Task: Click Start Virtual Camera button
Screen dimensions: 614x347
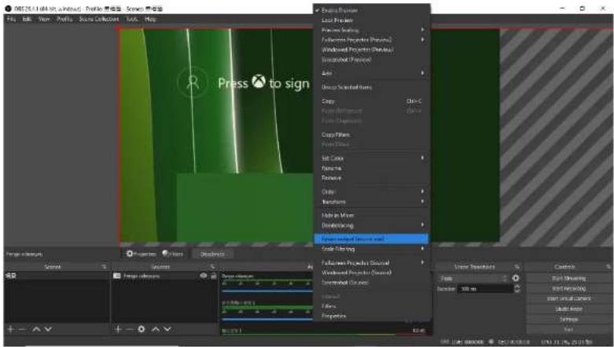Action: tap(568, 298)
